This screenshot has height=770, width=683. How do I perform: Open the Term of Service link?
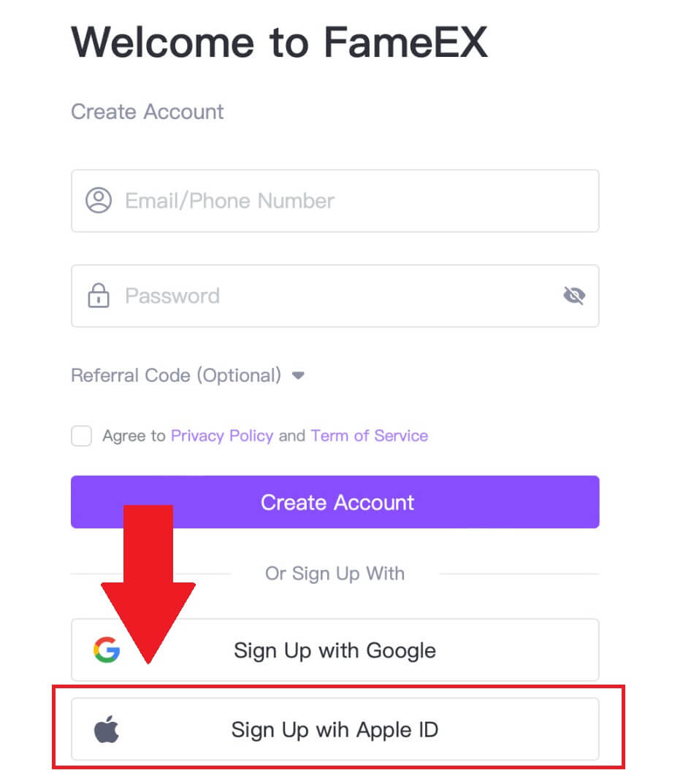369,436
